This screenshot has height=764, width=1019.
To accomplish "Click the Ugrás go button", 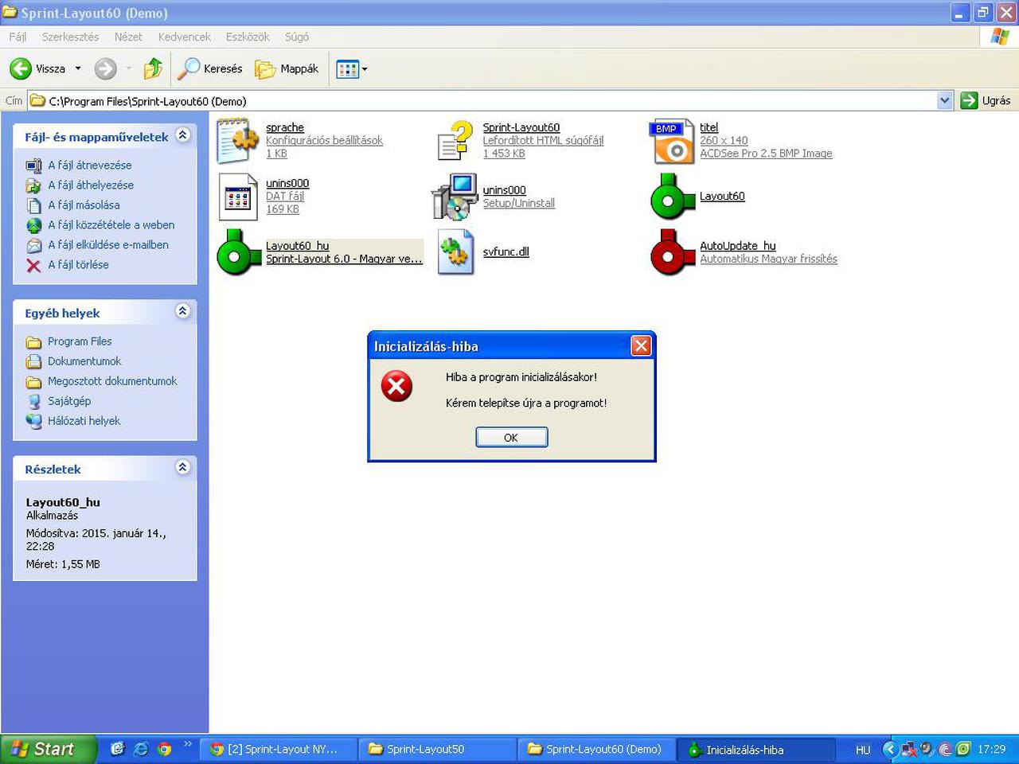I will tap(986, 100).
